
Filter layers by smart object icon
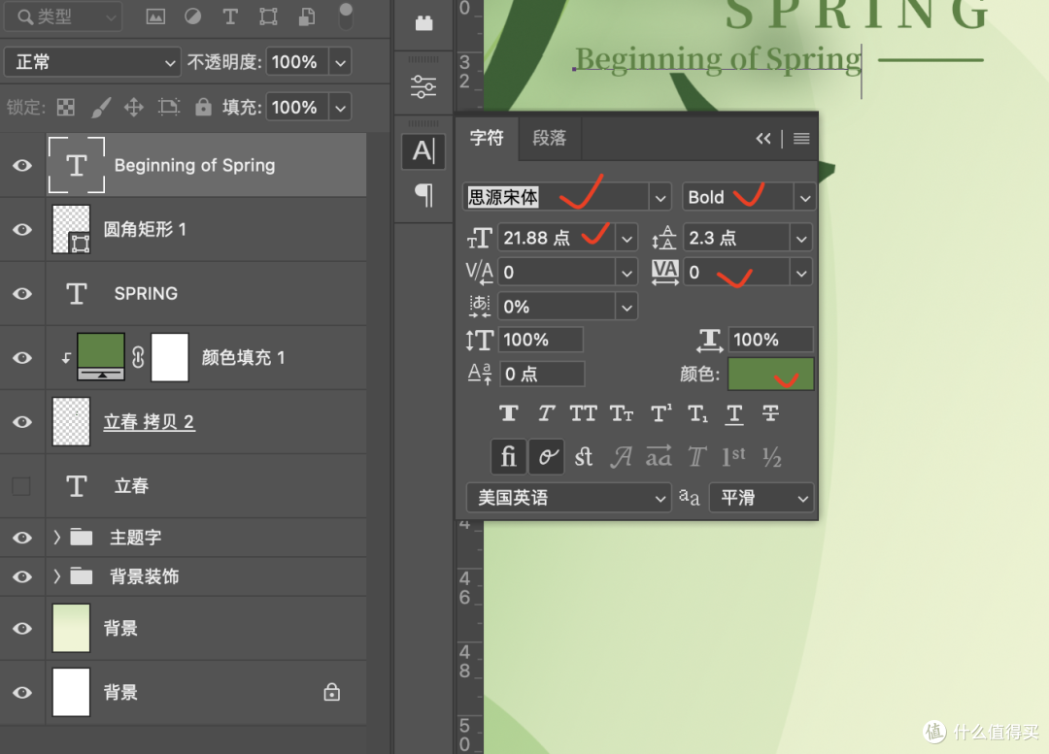click(306, 16)
